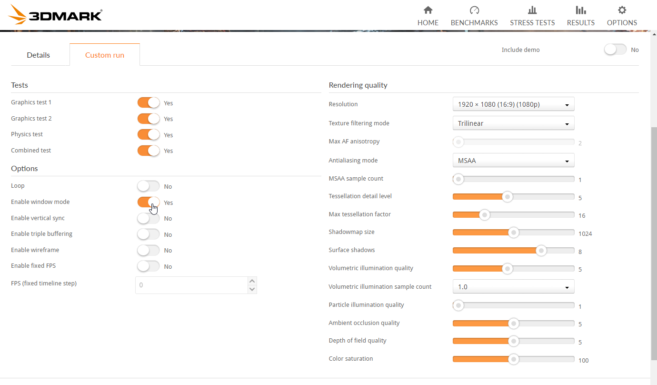Click the Color saturation slider
657x385 pixels.
click(x=513, y=359)
